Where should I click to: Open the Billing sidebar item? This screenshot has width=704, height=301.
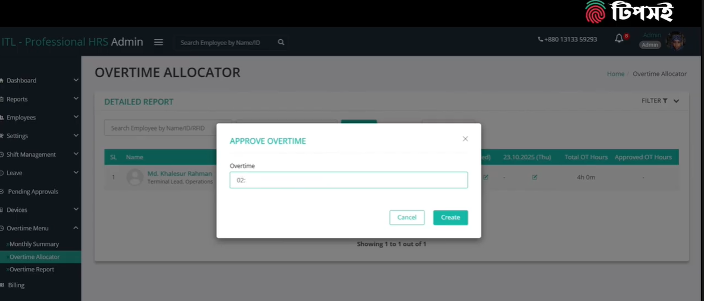tap(16, 285)
